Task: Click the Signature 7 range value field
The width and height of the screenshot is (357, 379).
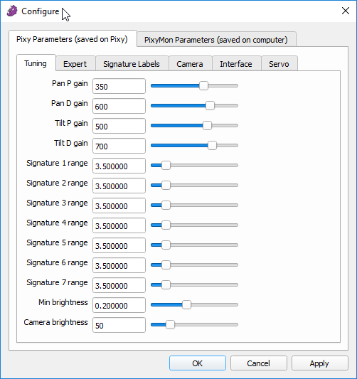Action: tap(119, 285)
